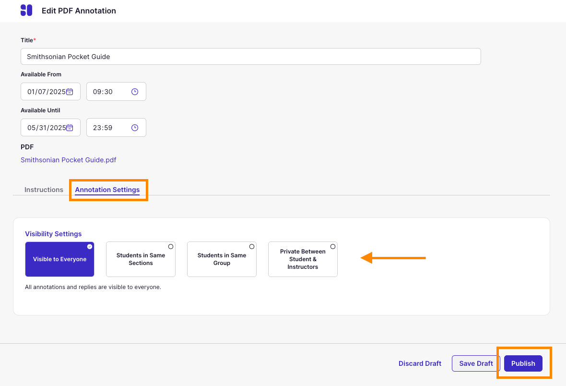Click the Publish button
Screen dimensions: 566x386
pos(523,363)
